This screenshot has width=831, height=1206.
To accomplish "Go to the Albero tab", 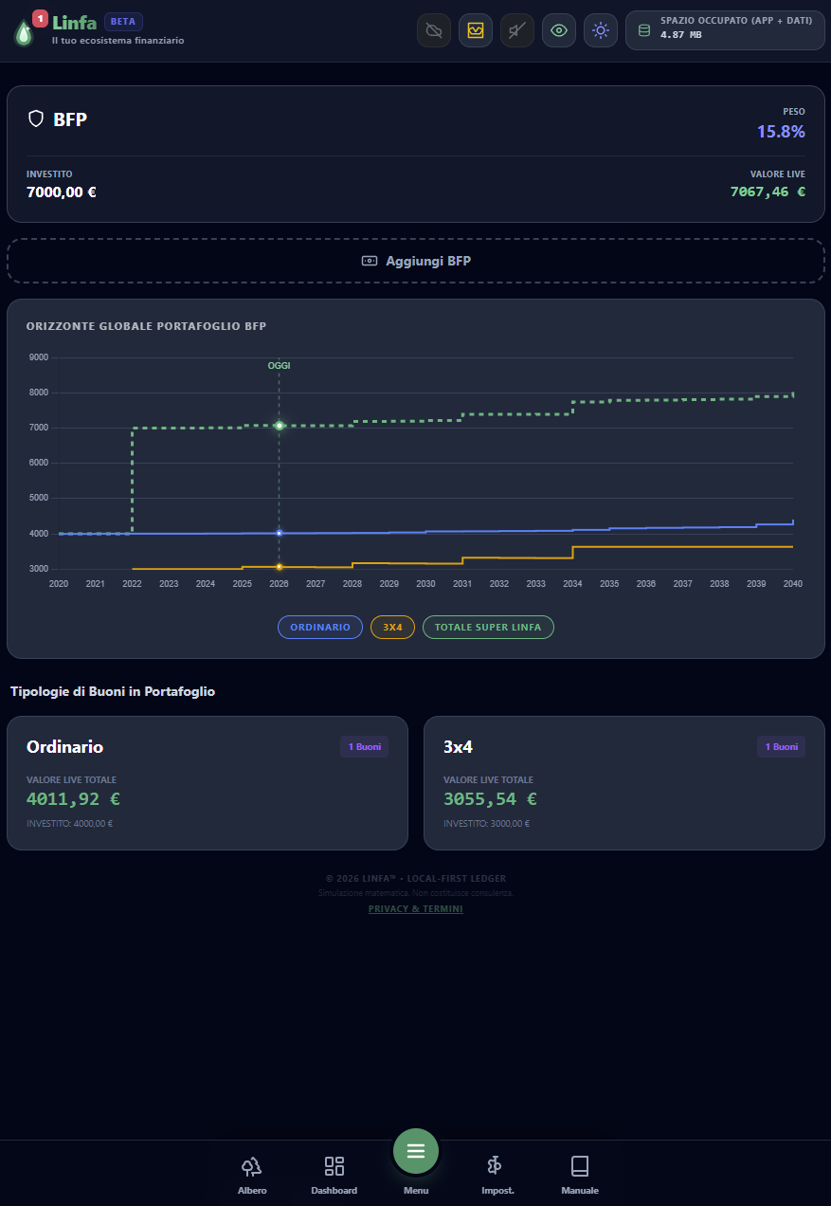I will [x=252, y=1175].
